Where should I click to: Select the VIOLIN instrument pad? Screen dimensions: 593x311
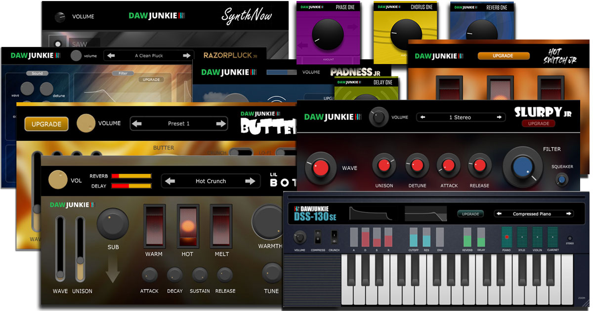coord(538,237)
